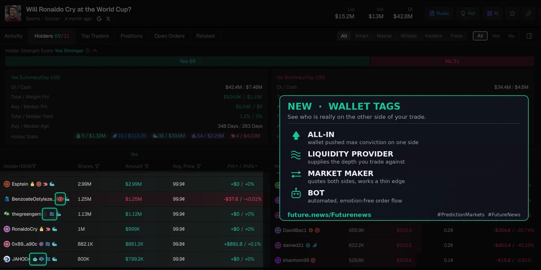The width and height of the screenshot is (541, 270).
Task: Filter holders by Insiders
Action: (433, 36)
